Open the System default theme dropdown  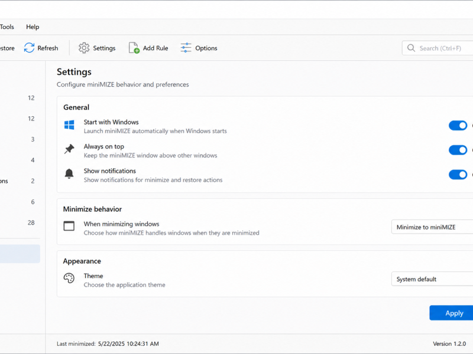coord(432,279)
